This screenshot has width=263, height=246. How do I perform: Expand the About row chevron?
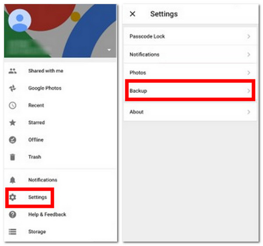click(249, 112)
